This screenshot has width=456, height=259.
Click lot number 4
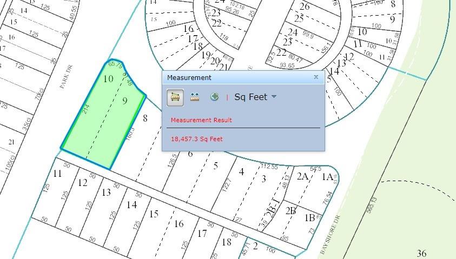pos(241,172)
